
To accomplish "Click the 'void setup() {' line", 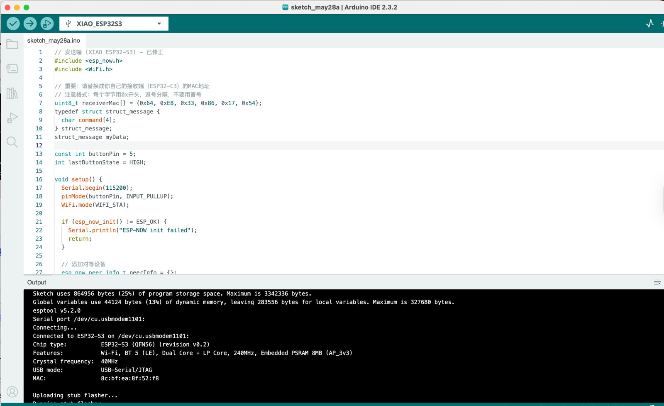I will pos(78,179).
